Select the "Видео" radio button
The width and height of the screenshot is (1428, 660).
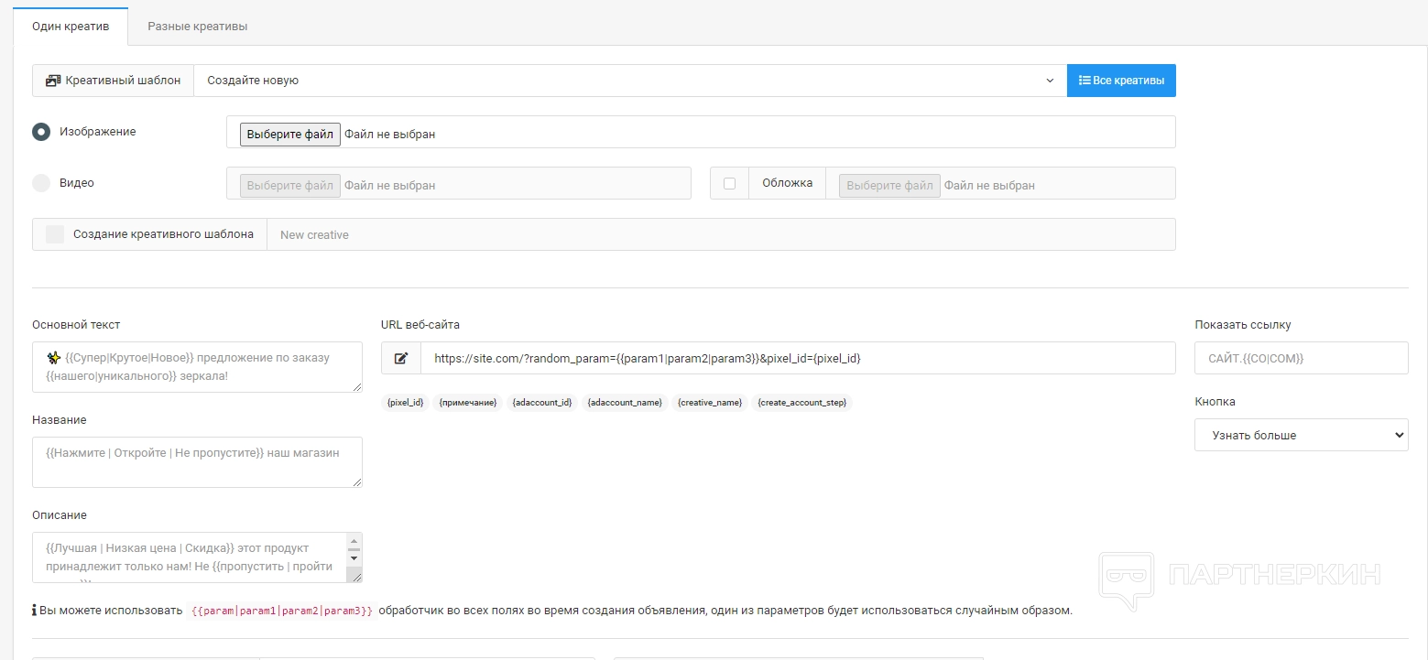pyautogui.click(x=41, y=183)
